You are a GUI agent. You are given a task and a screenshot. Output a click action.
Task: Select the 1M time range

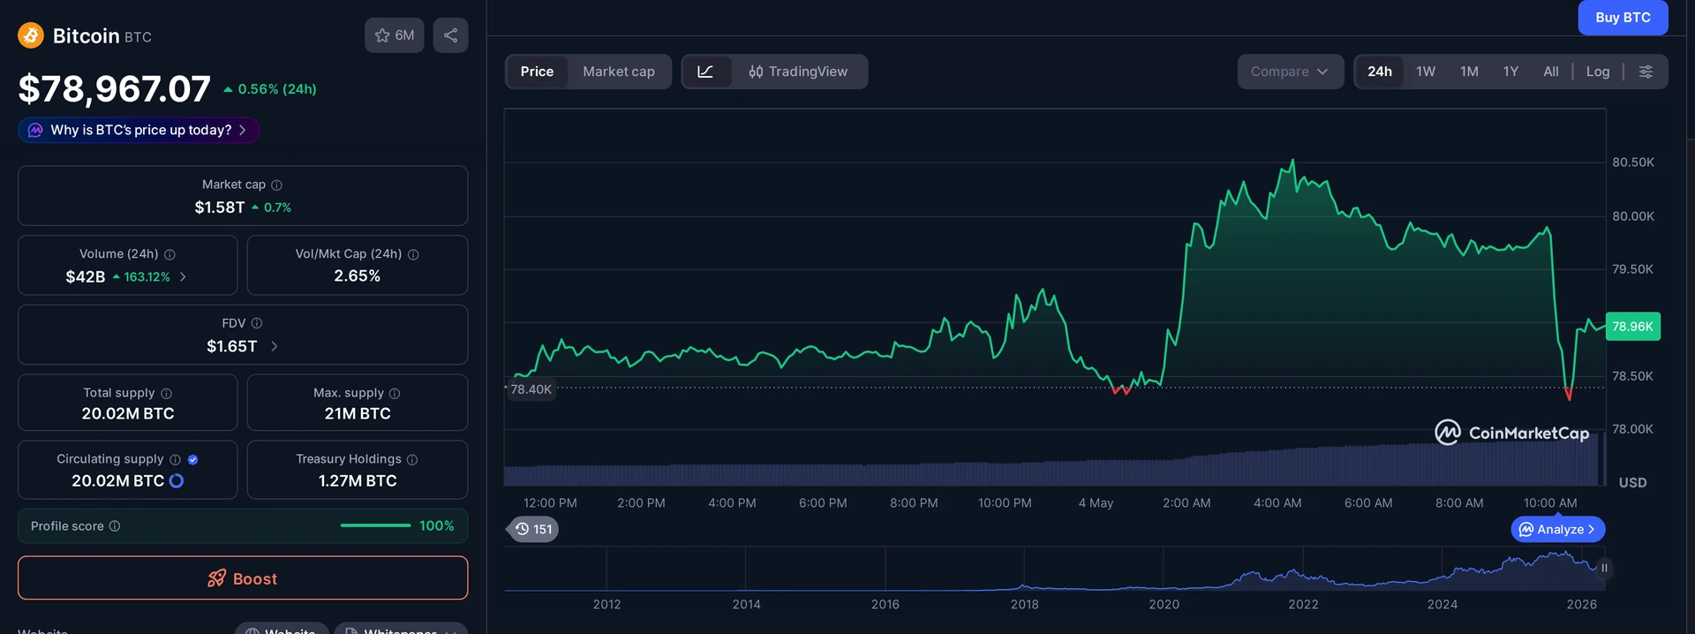[1469, 72]
